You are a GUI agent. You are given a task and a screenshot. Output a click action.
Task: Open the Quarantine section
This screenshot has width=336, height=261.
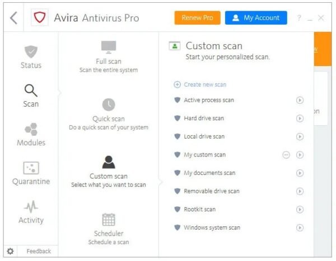pos(31,173)
